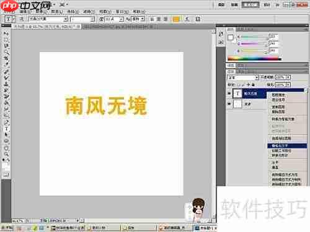Select the Zoom magnifier tool
Screen dimensions: 310x232
tap(6, 154)
